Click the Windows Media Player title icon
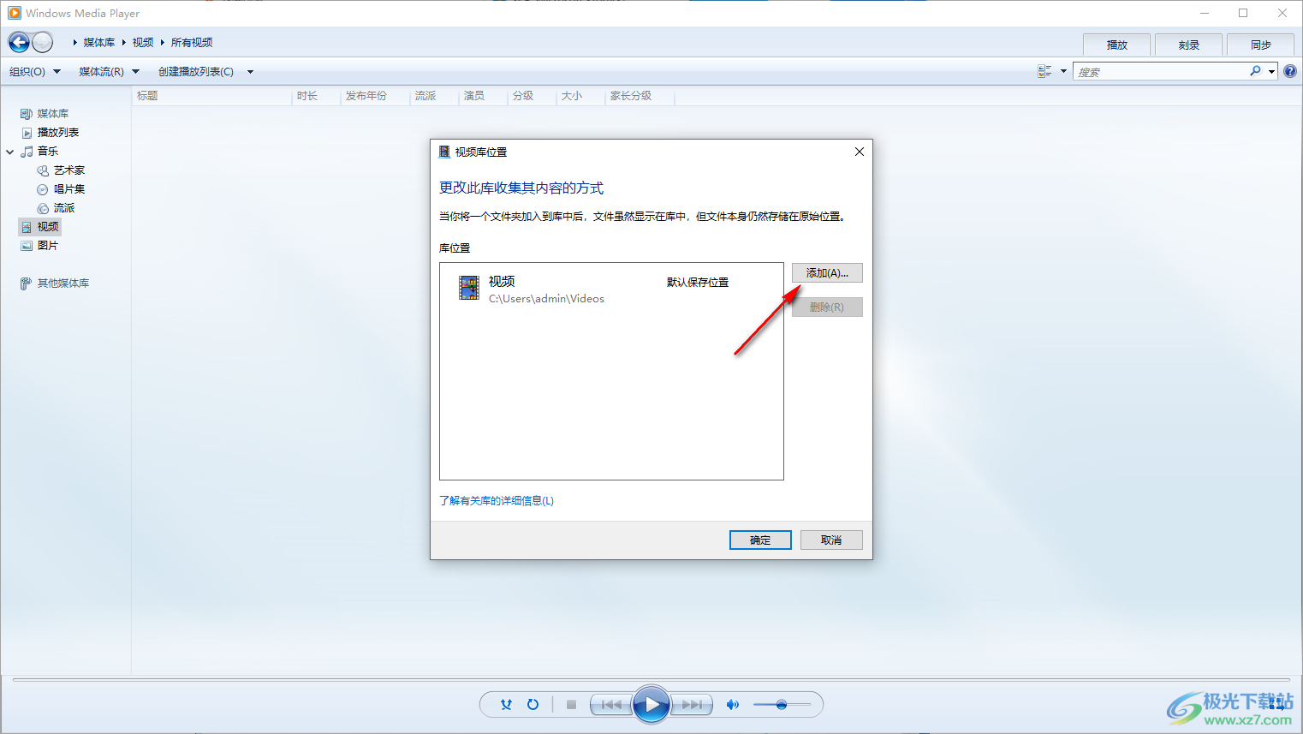Screen dimensions: 1303x734 [x=14, y=13]
